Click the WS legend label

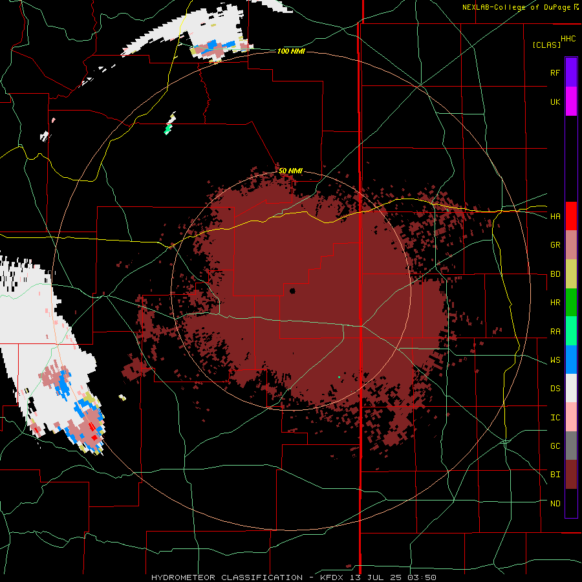pyautogui.click(x=555, y=360)
